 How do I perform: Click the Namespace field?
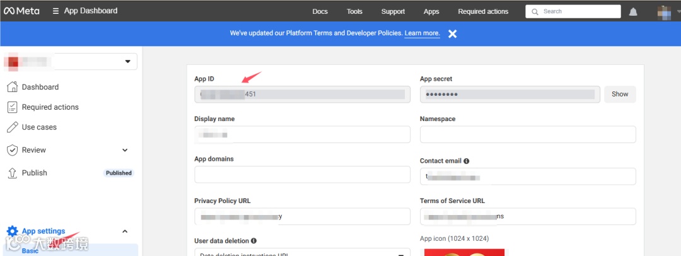coord(528,134)
